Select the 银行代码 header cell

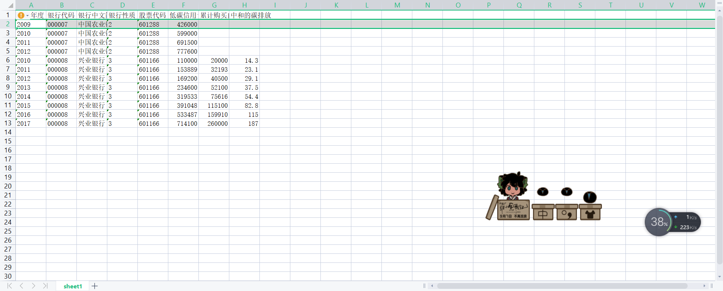pos(61,15)
